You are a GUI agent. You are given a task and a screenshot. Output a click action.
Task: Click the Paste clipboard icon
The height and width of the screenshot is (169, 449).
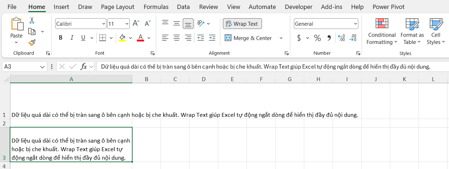tap(16, 24)
